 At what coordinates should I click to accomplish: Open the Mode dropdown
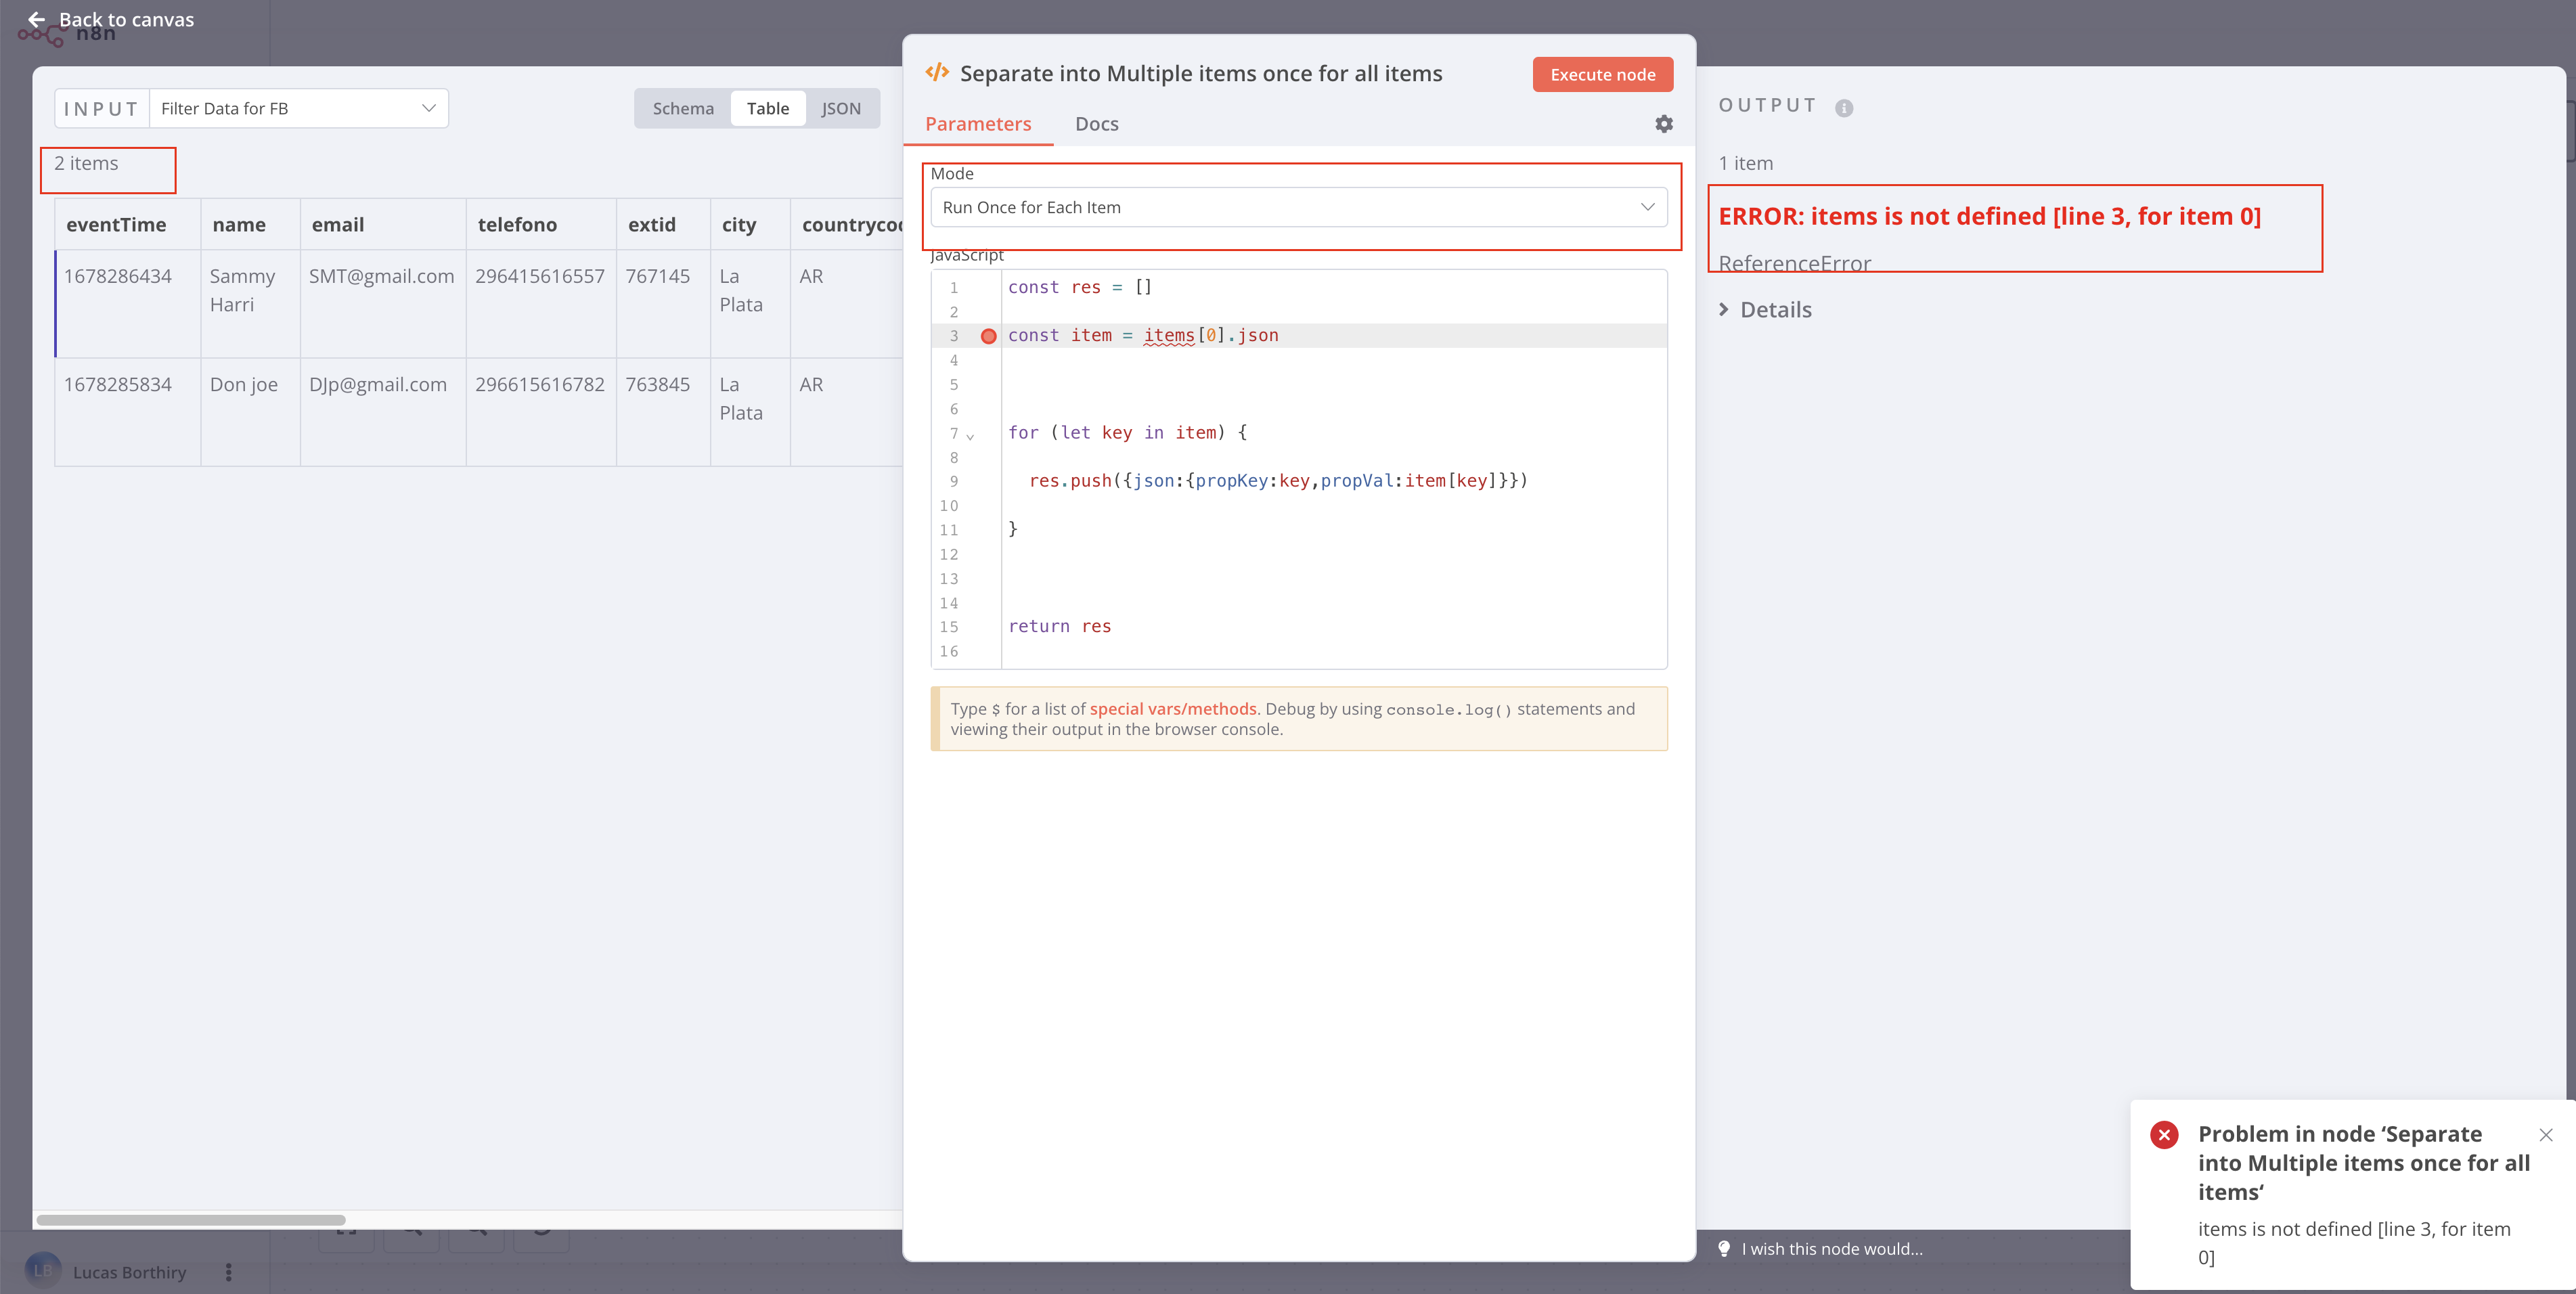[x=1297, y=207]
